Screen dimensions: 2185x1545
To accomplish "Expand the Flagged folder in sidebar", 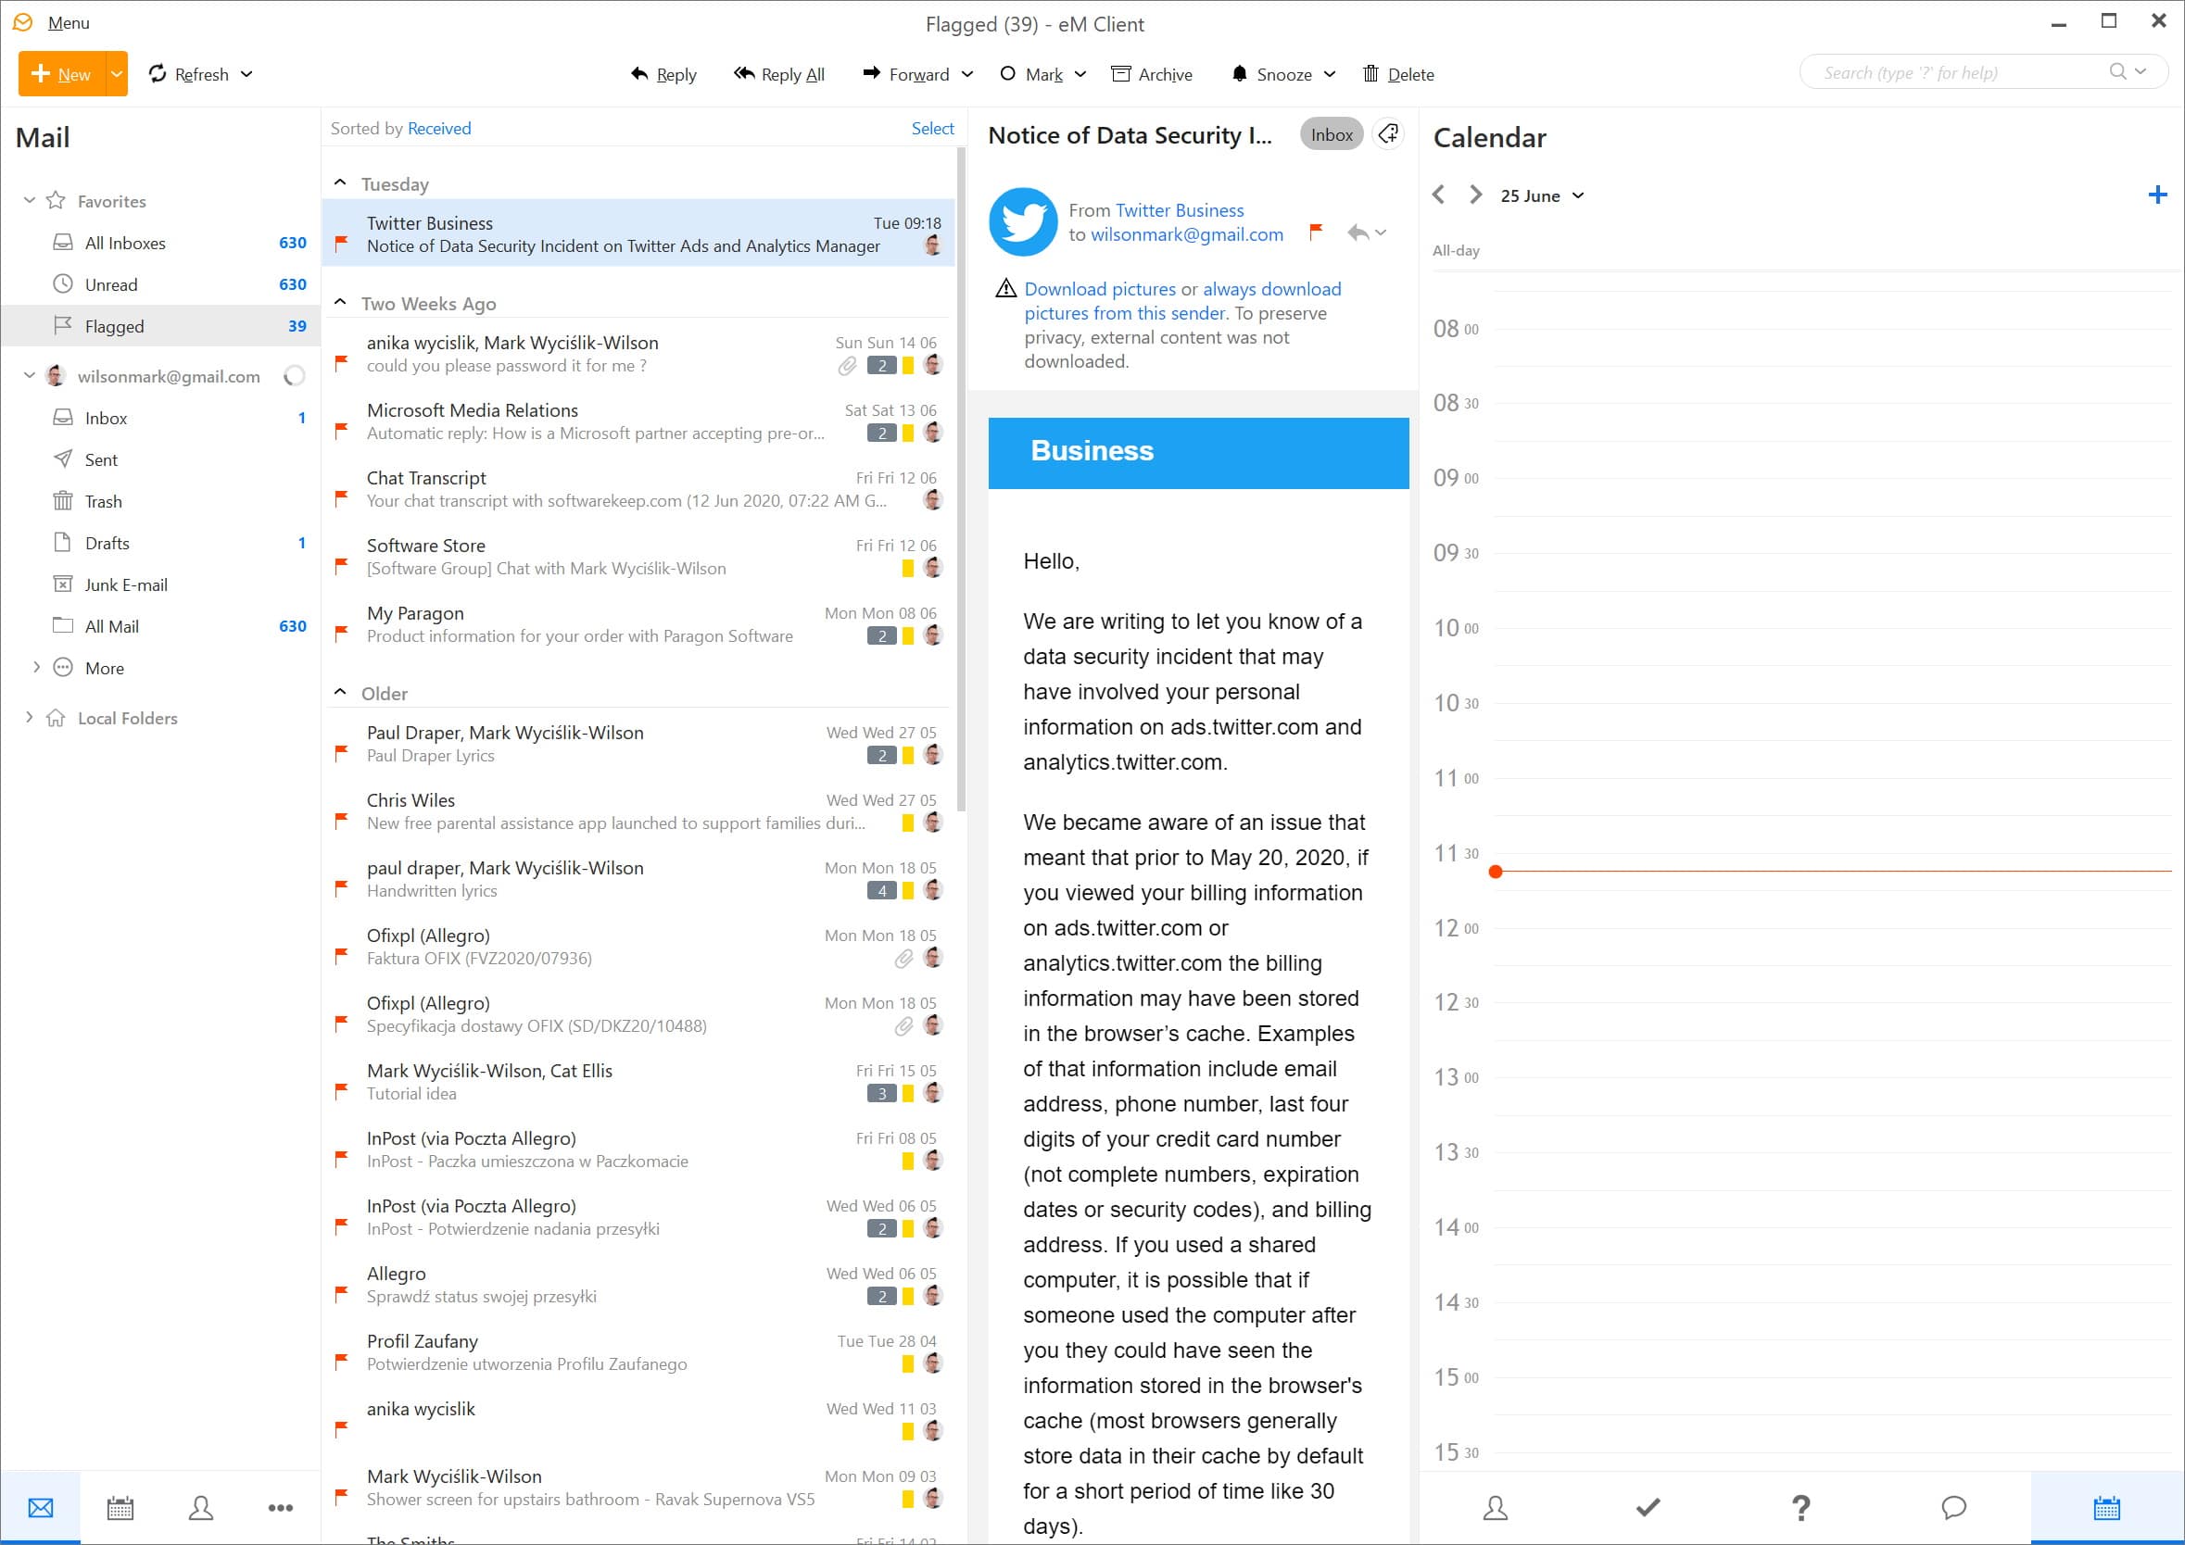I will (30, 324).
